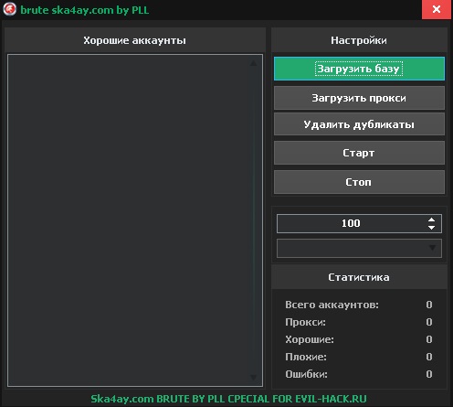Click the Хорошие: statistics label
Image resolution: width=453 pixels, height=407 pixels.
pyautogui.click(x=310, y=339)
